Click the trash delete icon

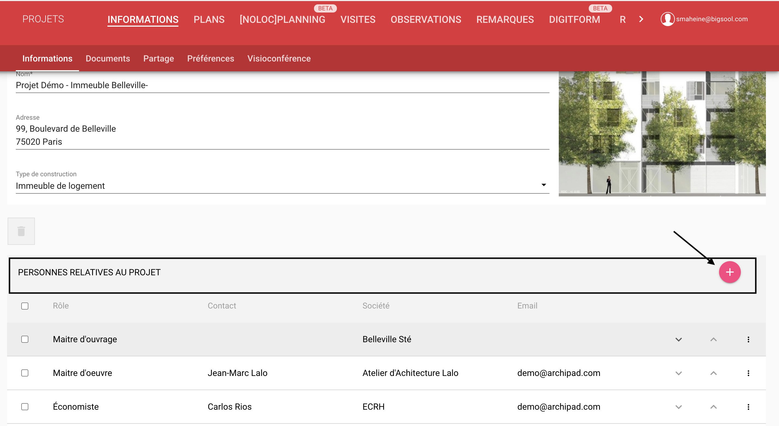[21, 231]
